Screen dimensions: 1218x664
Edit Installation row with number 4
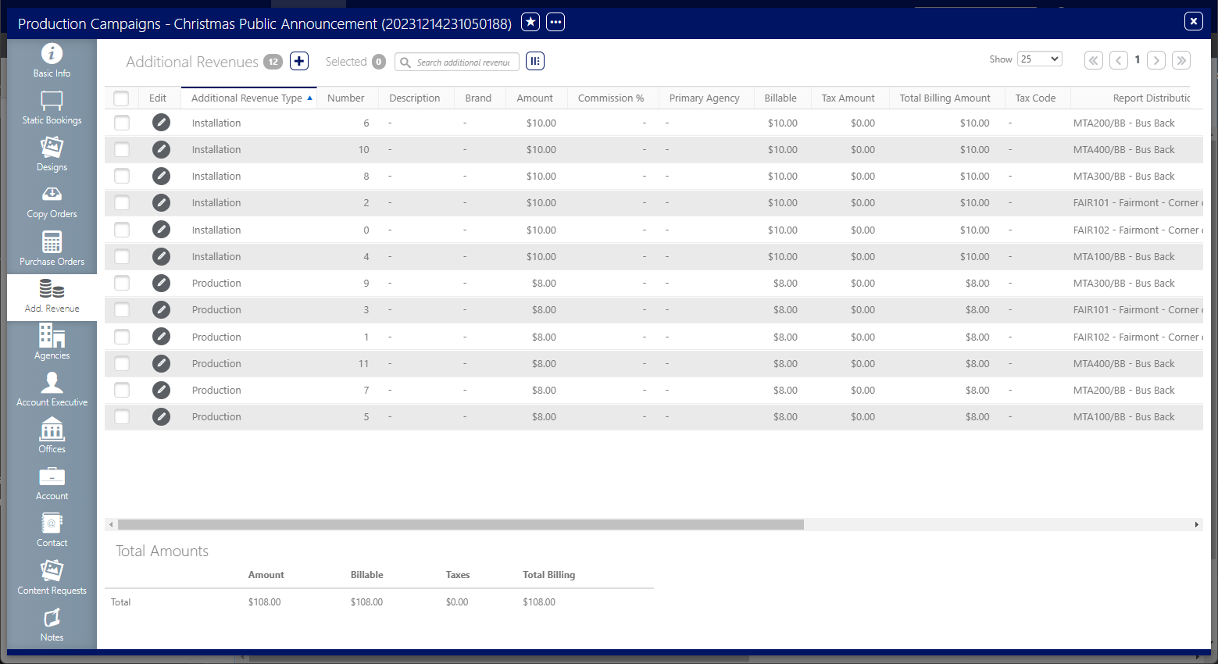point(161,256)
